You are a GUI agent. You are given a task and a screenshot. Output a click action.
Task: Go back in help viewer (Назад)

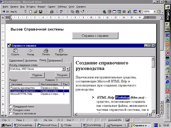[x=31, y=52]
